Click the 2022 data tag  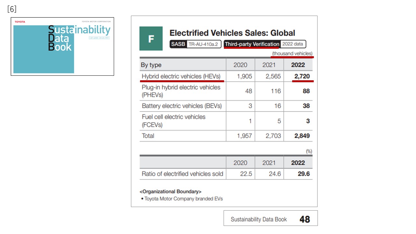tap(292, 44)
